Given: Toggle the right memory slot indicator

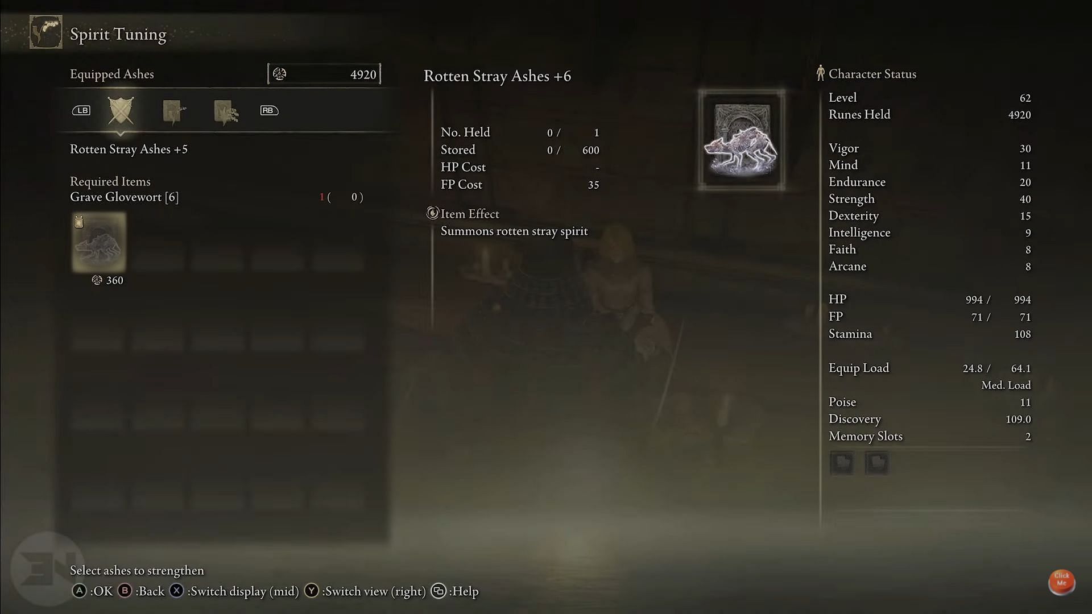Looking at the screenshot, I should point(875,463).
